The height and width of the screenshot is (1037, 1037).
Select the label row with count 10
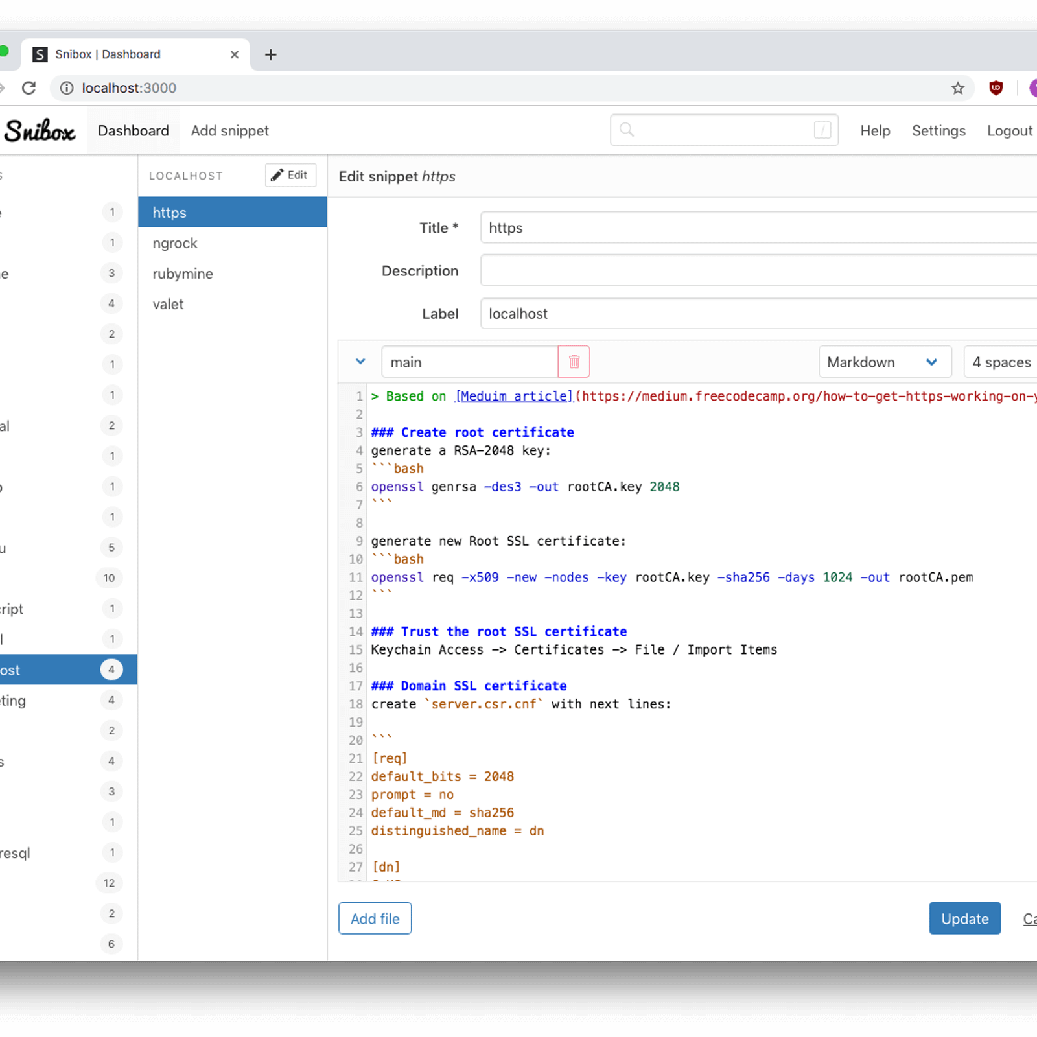pyautogui.click(x=68, y=578)
